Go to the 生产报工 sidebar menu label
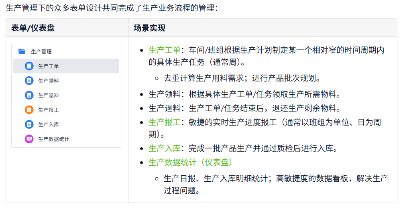This screenshot has width=403, height=209. click(49, 110)
